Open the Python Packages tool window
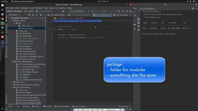Image resolution: width=198 pixels, height=111 pixels. tap(62, 106)
